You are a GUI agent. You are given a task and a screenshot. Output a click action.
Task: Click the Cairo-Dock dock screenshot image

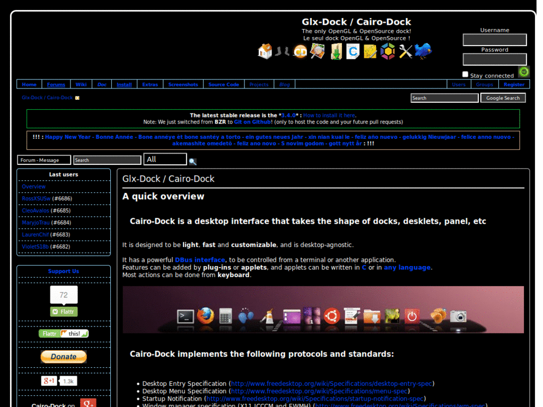click(x=323, y=309)
